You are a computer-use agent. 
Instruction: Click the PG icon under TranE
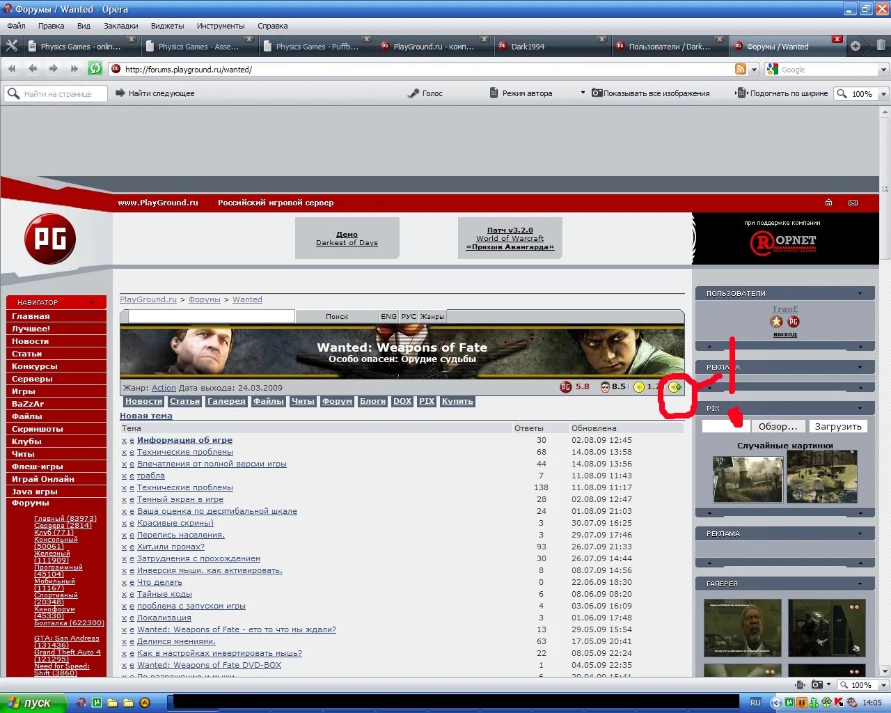pos(793,322)
